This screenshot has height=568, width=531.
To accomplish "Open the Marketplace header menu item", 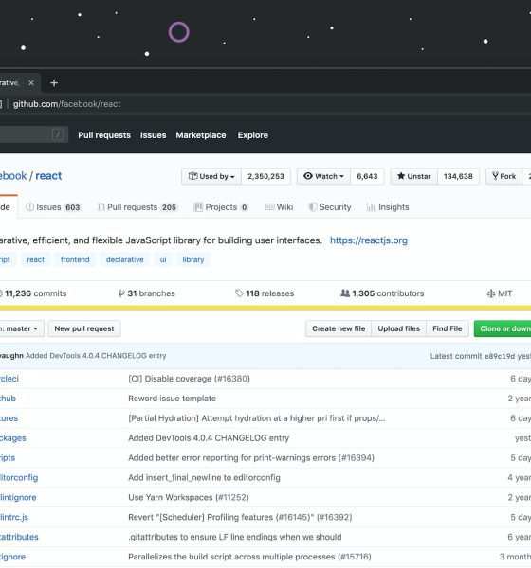I will pos(201,135).
